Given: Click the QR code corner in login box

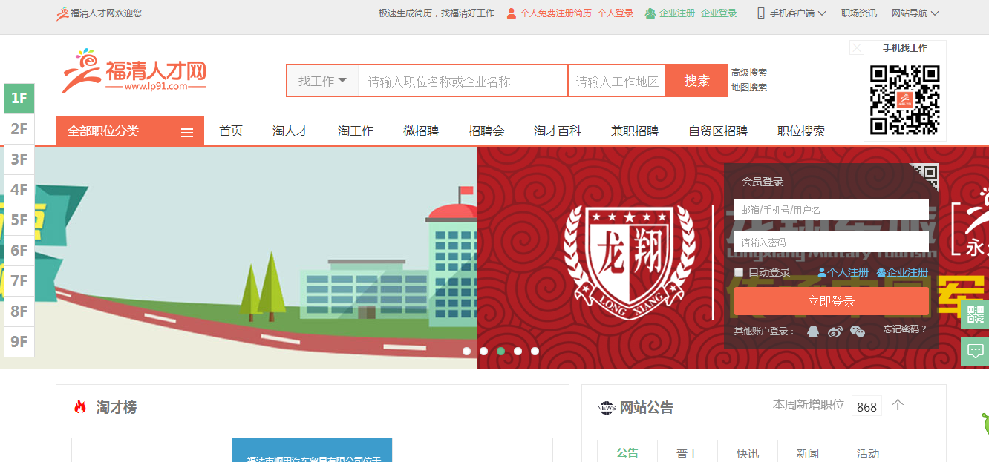Looking at the screenshot, I should click(924, 178).
